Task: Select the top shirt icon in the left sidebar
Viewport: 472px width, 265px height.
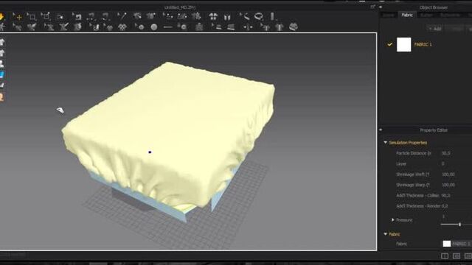Action: (1, 42)
